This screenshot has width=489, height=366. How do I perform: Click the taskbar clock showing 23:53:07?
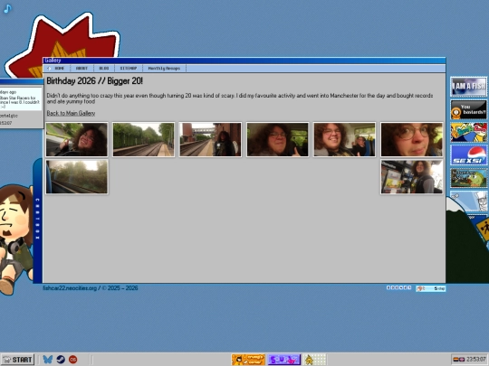[476, 360]
